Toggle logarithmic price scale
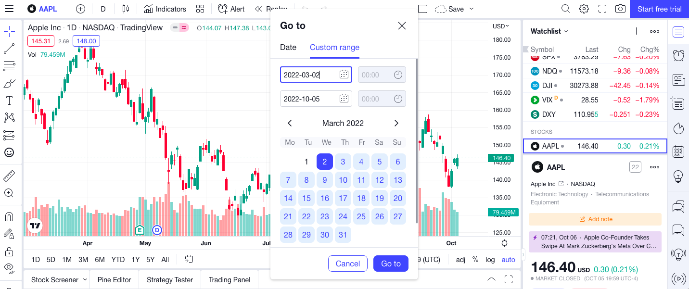Image resolution: width=689 pixels, height=289 pixels. [x=490, y=259]
